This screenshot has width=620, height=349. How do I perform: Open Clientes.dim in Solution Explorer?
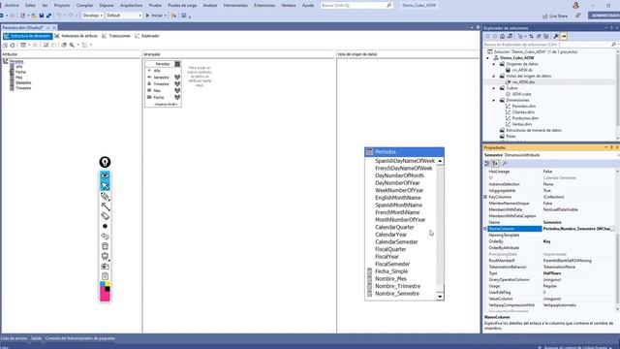coord(523,112)
